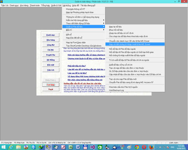Open Excel from the taskbar
Image resolution: width=188 pixels, height=150 pixels.
click(70, 147)
